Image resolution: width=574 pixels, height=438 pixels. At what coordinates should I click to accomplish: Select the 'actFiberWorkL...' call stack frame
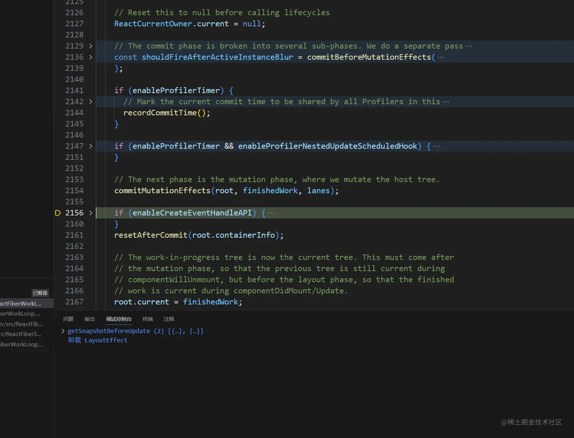(x=27, y=303)
